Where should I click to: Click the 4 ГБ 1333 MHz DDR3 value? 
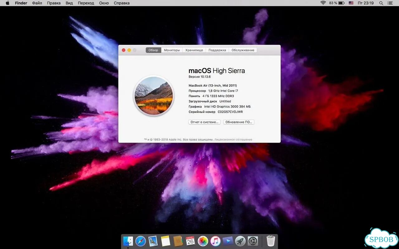point(218,96)
